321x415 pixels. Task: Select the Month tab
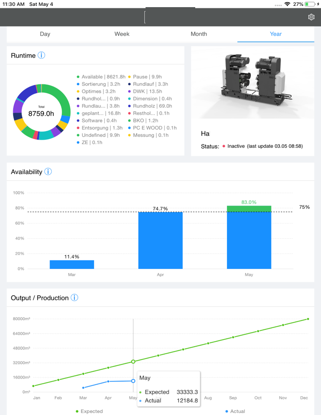click(199, 34)
